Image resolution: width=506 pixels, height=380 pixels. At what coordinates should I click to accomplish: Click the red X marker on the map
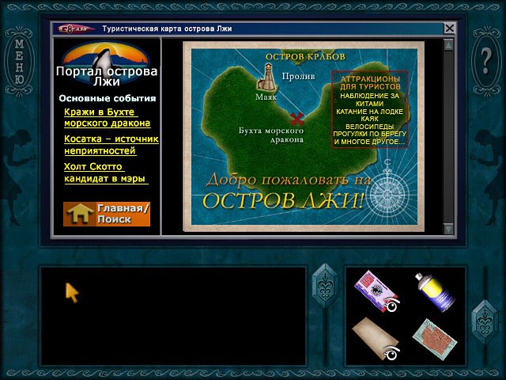coord(297,120)
